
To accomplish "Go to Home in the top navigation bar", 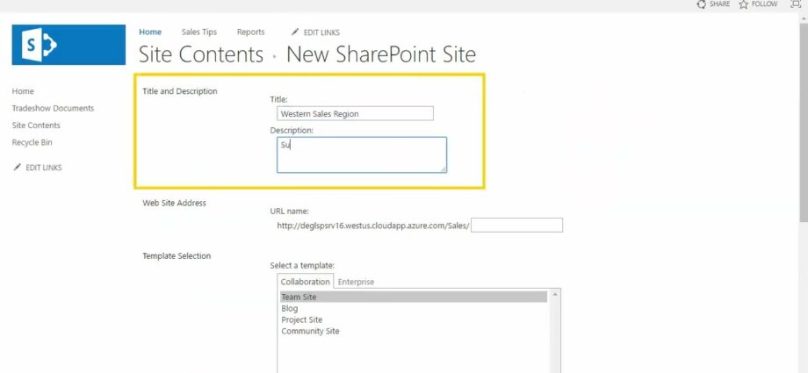I will (150, 32).
